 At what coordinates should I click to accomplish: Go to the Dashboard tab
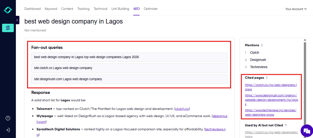point(32,9)
